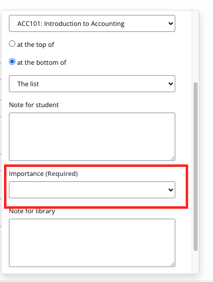213x282 pixels.
Task: Click the chevron arrow on the Importance selector
Action: click(x=171, y=190)
